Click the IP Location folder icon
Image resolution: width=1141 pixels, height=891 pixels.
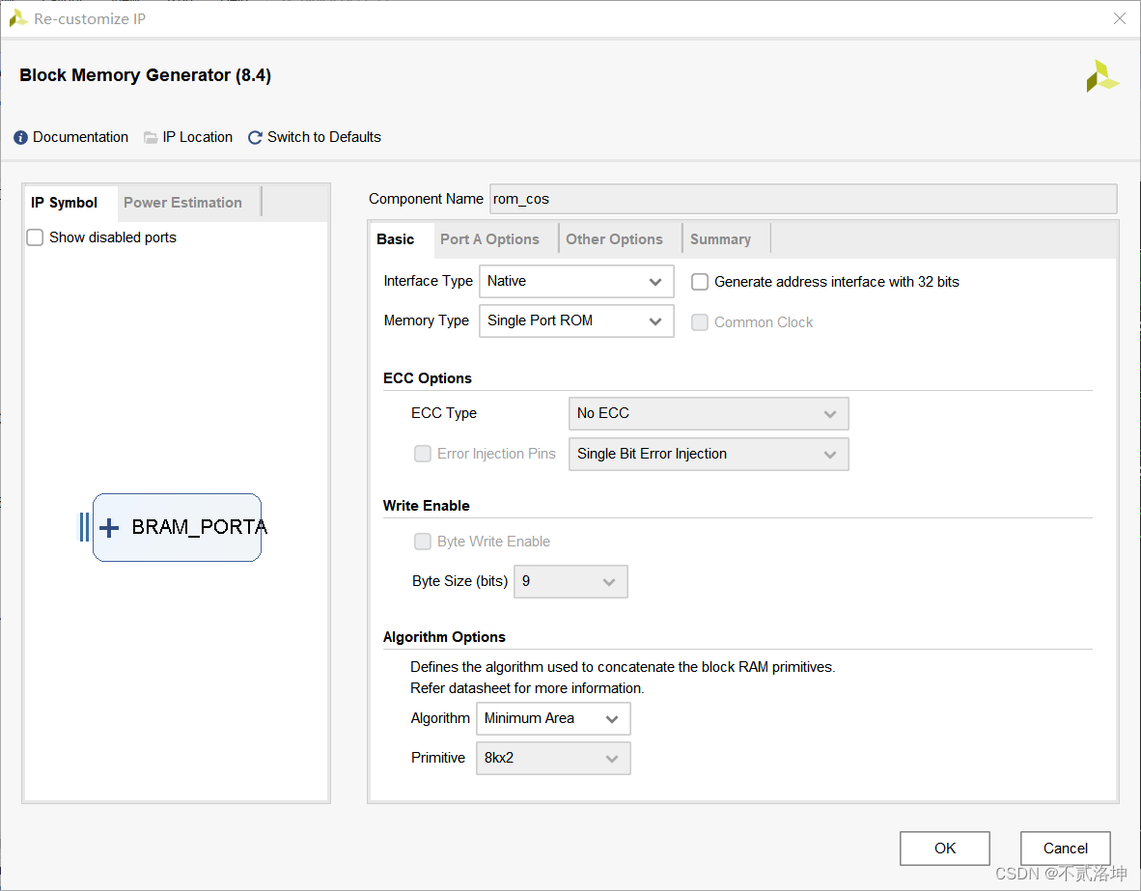151,138
